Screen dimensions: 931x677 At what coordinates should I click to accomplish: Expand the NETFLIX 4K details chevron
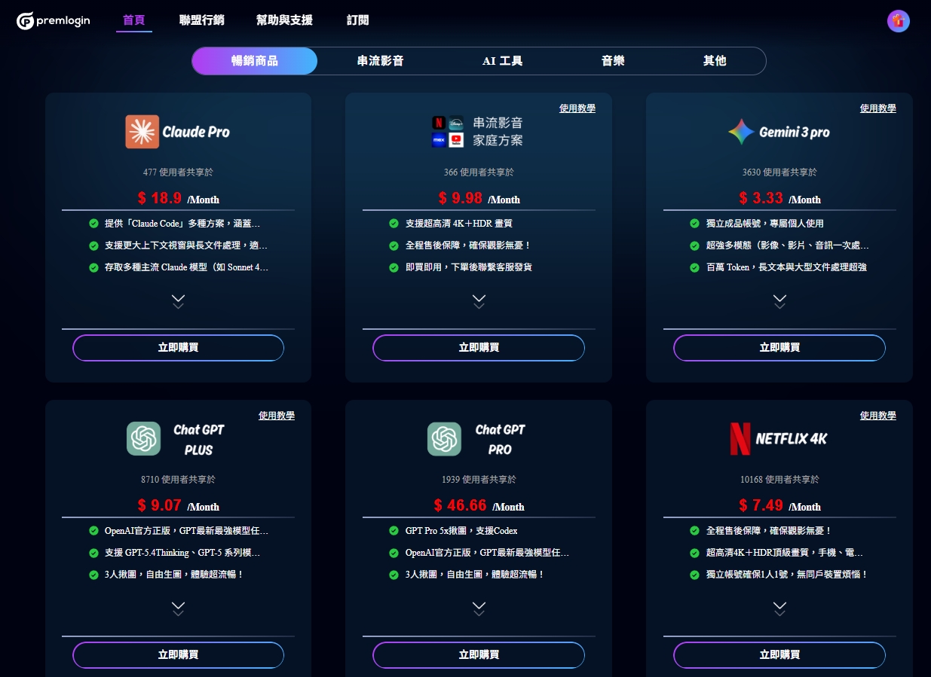pyautogui.click(x=779, y=608)
